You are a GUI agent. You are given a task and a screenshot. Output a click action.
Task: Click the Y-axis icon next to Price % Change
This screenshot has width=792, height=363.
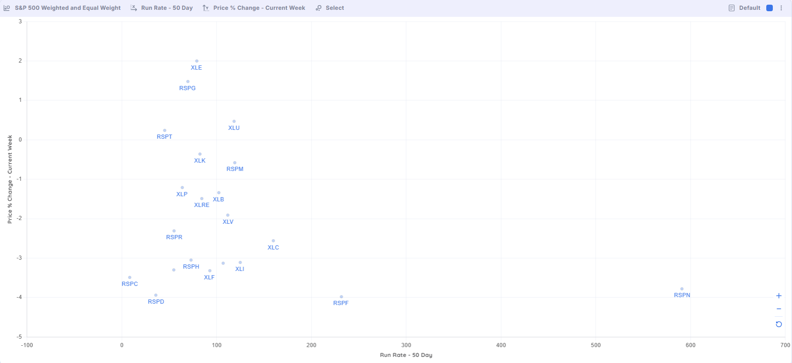click(206, 8)
